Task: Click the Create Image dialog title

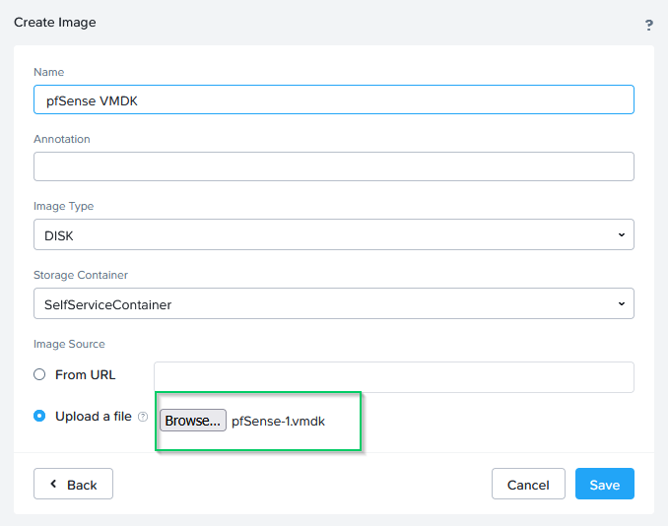Action: tap(55, 22)
